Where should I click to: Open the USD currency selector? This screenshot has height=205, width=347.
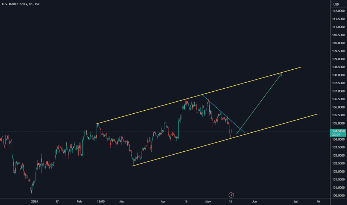(x=338, y=4)
